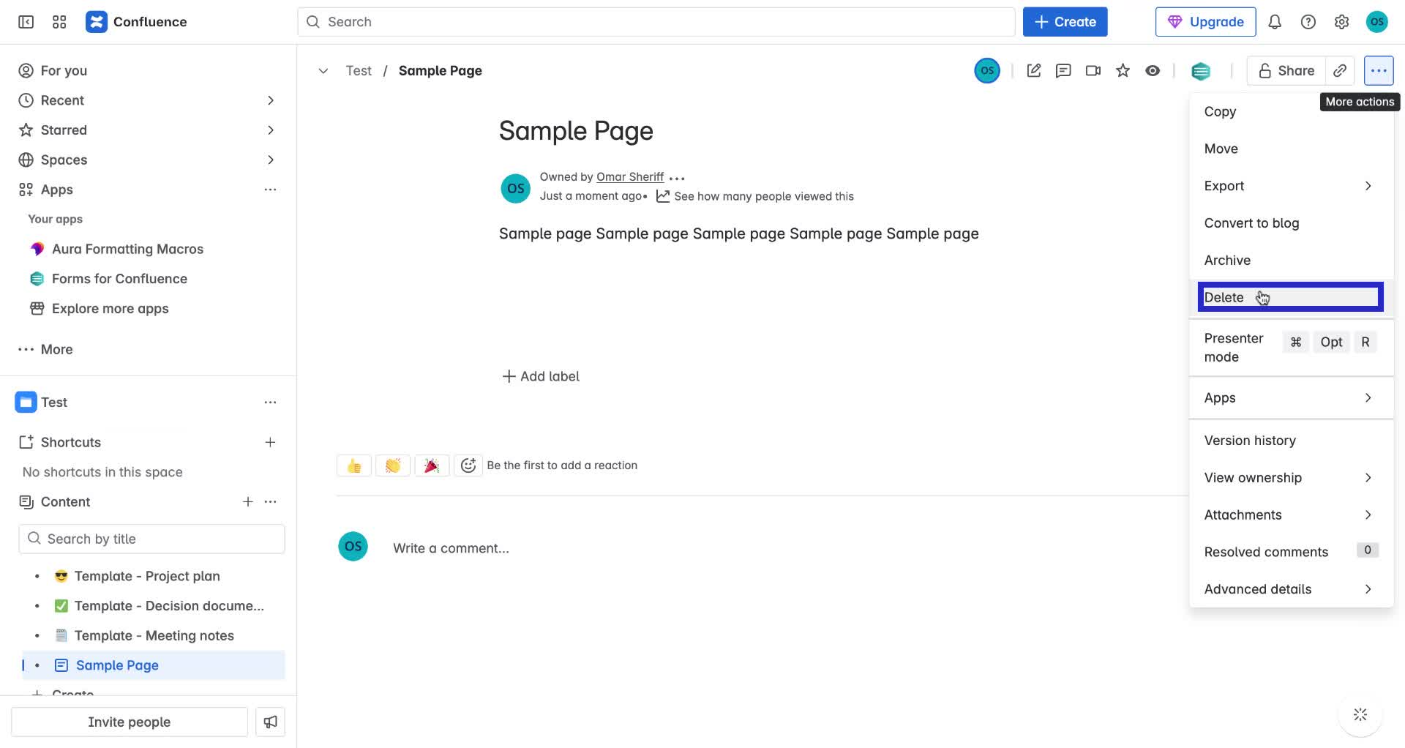Toggle watching the page with eye icon

click(1153, 70)
